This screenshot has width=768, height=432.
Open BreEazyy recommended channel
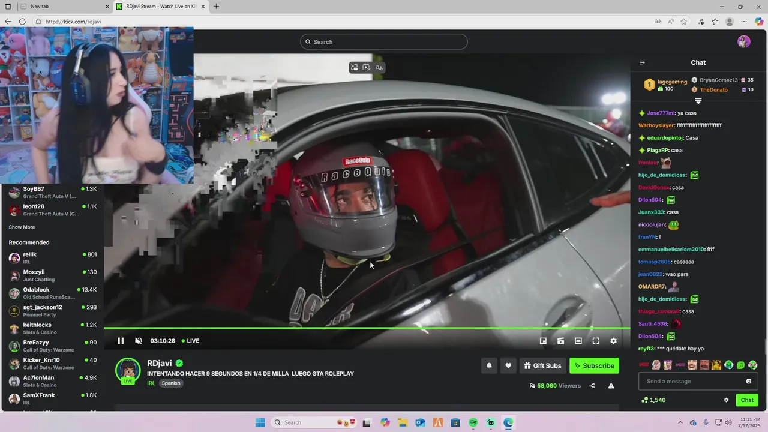[x=53, y=346]
